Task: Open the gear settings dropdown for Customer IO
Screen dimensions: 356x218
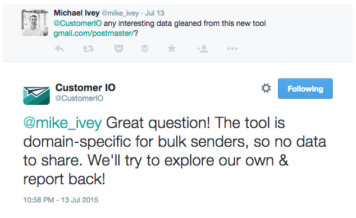Action: pos(266,88)
